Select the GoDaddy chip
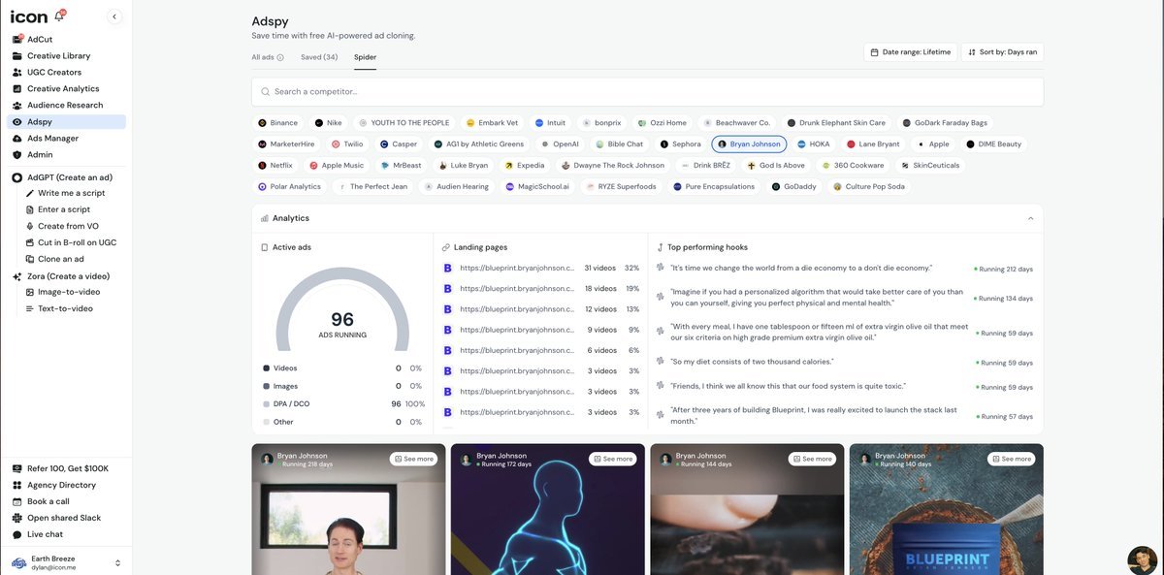This screenshot has height=575, width=1164. point(793,187)
